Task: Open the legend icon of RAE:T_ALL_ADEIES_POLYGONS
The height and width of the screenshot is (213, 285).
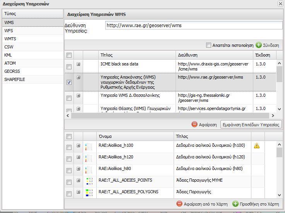Action: point(89,193)
